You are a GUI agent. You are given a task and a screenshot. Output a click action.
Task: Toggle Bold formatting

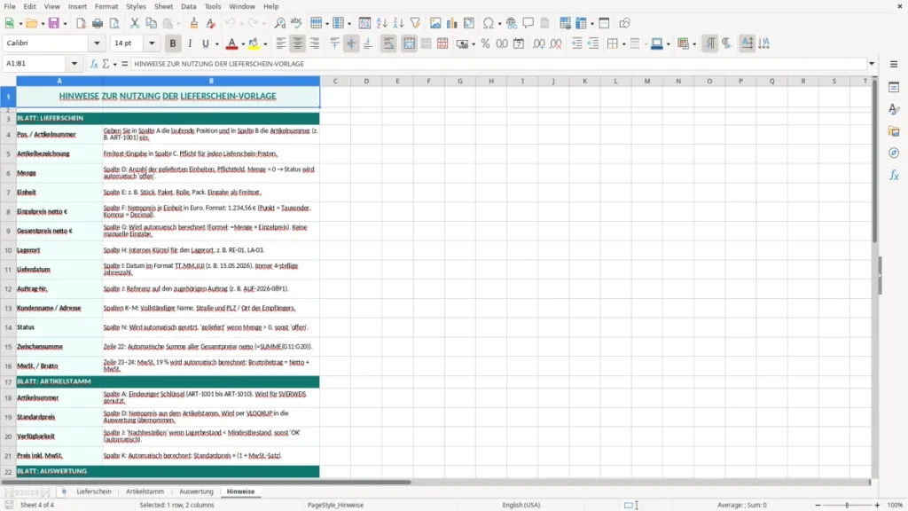click(173, 43)
